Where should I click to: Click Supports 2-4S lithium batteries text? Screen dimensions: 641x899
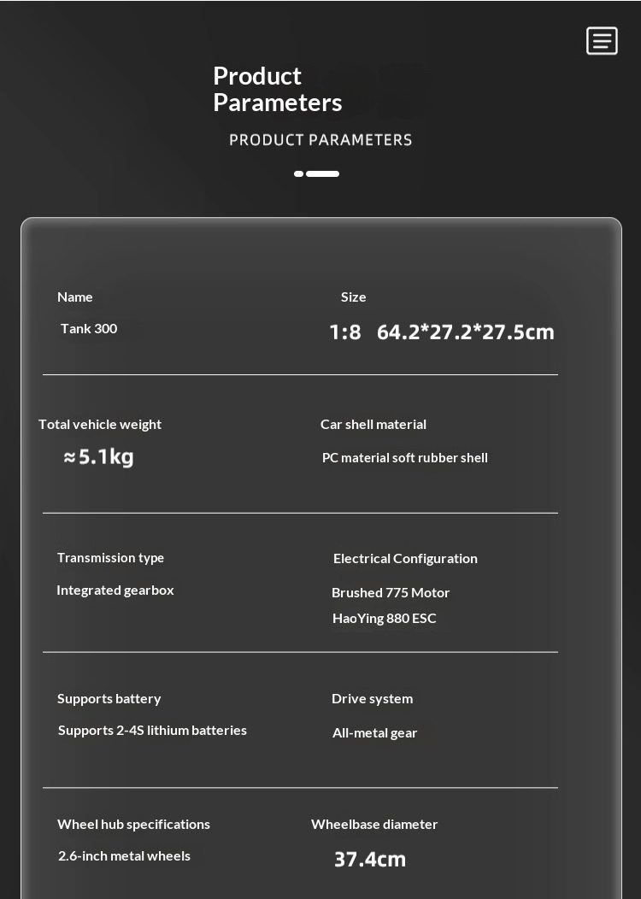[152, 731]
